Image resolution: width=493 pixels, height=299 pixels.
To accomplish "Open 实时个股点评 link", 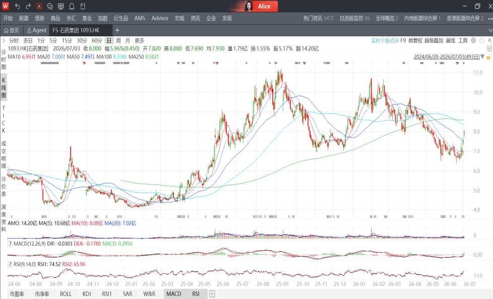I will 385,40.
